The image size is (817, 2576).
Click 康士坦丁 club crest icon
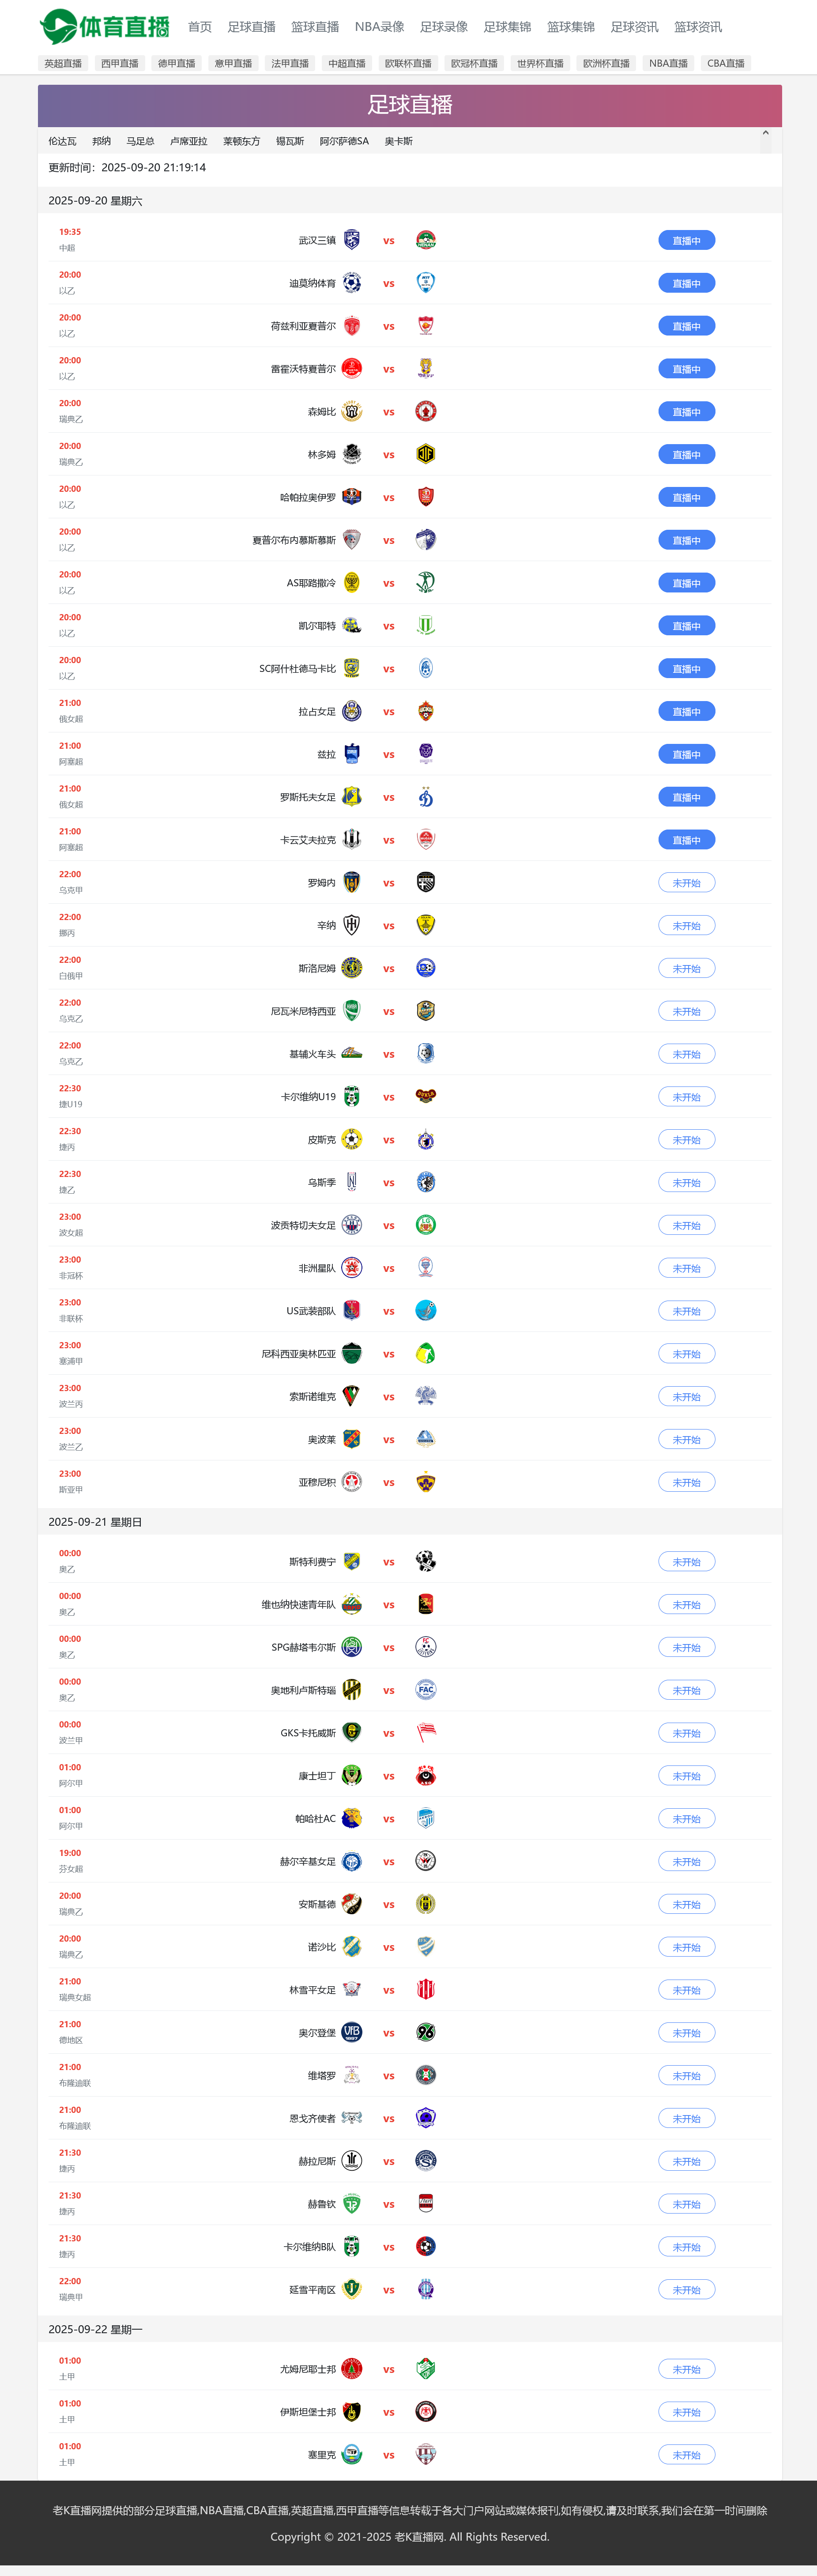(x=351, y=1775)
